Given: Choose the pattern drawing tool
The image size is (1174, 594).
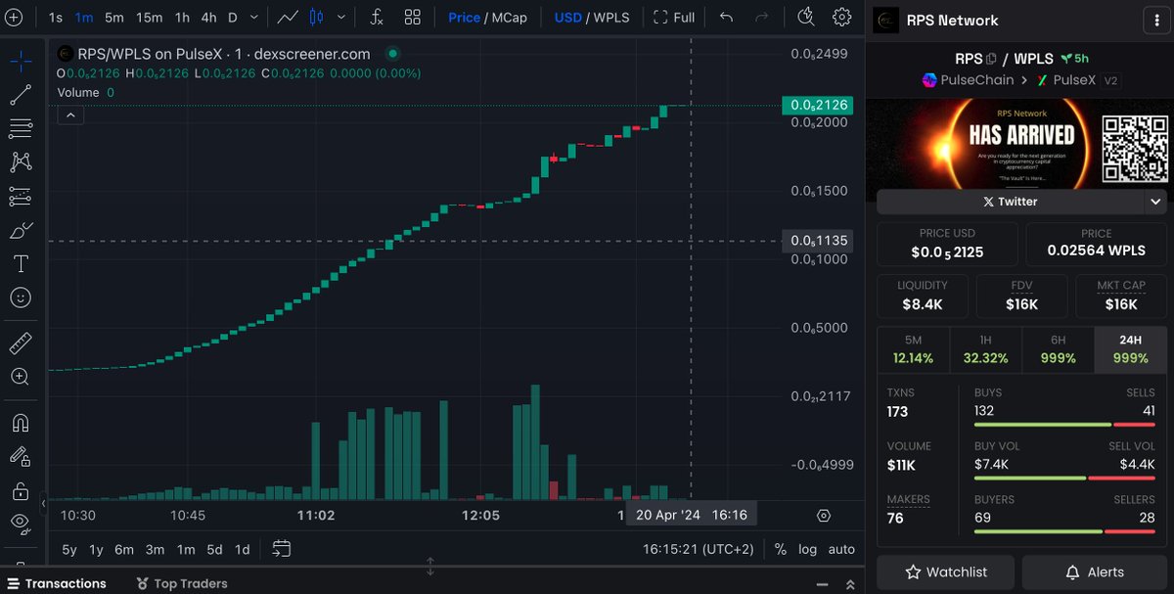Looking at the screenshot, I should click(x=21, y=161).
